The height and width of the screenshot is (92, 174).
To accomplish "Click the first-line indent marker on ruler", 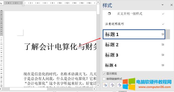I will (23, 2).
